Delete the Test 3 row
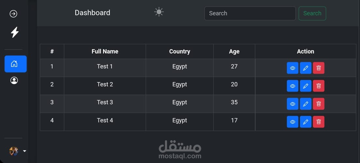 pos(319,104)
